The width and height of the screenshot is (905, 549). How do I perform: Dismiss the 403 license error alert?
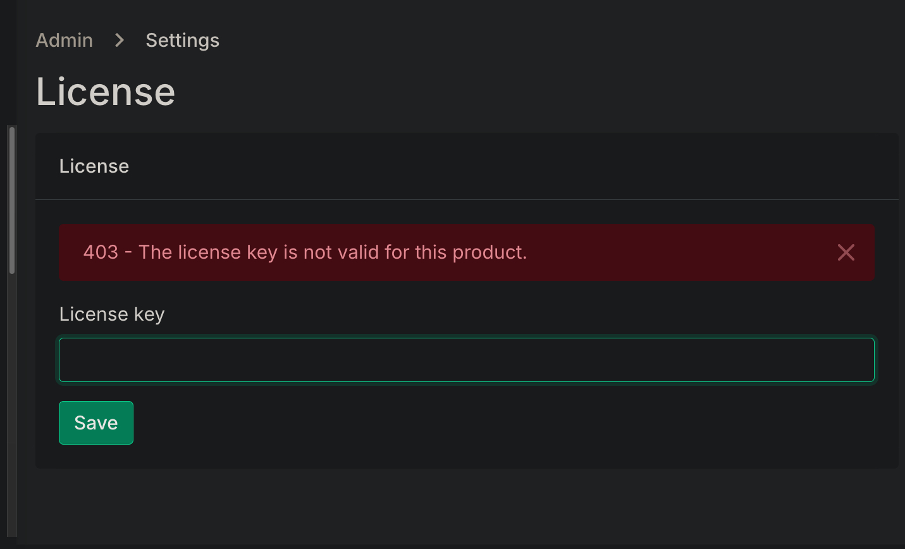pyautogui.click(x=846, y=252)
